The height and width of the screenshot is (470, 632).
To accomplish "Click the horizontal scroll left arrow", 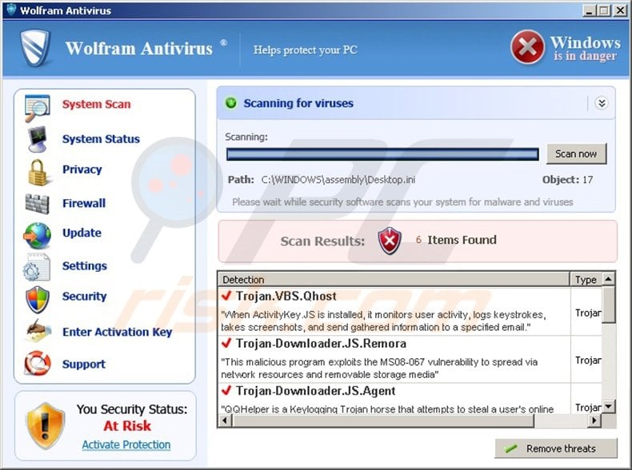I will (225, 420).
